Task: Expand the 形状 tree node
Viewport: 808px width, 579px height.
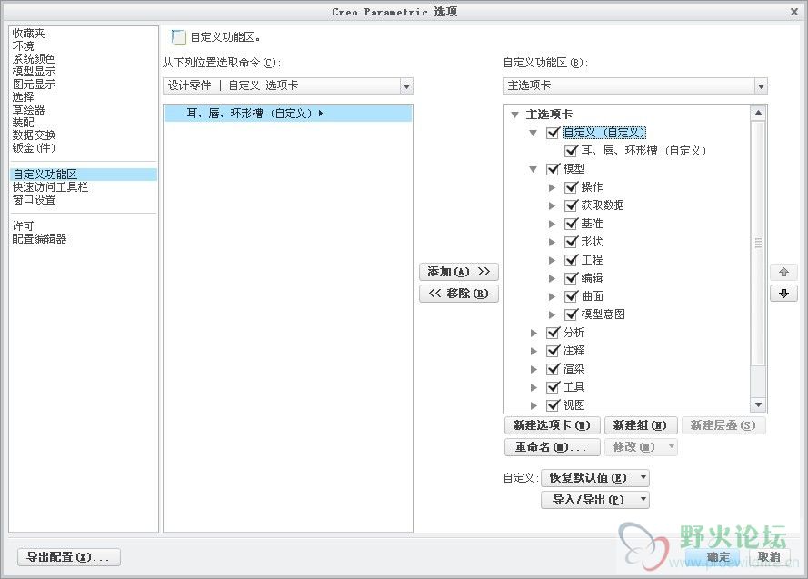Action: pyautogui.click(x=552, y=242)
